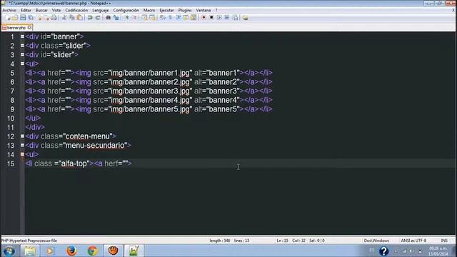Screen dimensions: 457x257
Task: Click the last toolbar icon after Save Macro
Action: (246, 18)
